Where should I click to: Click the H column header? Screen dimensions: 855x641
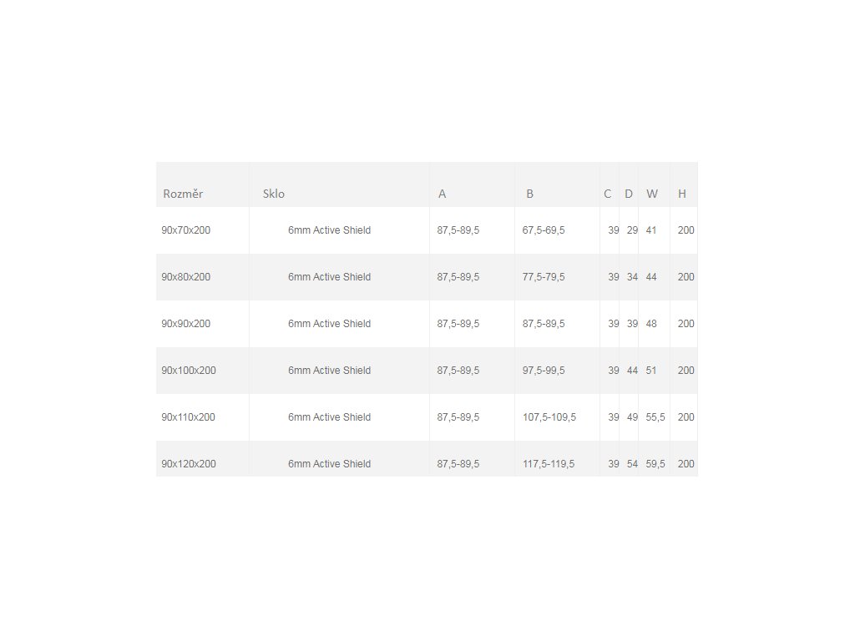(682, 194)
